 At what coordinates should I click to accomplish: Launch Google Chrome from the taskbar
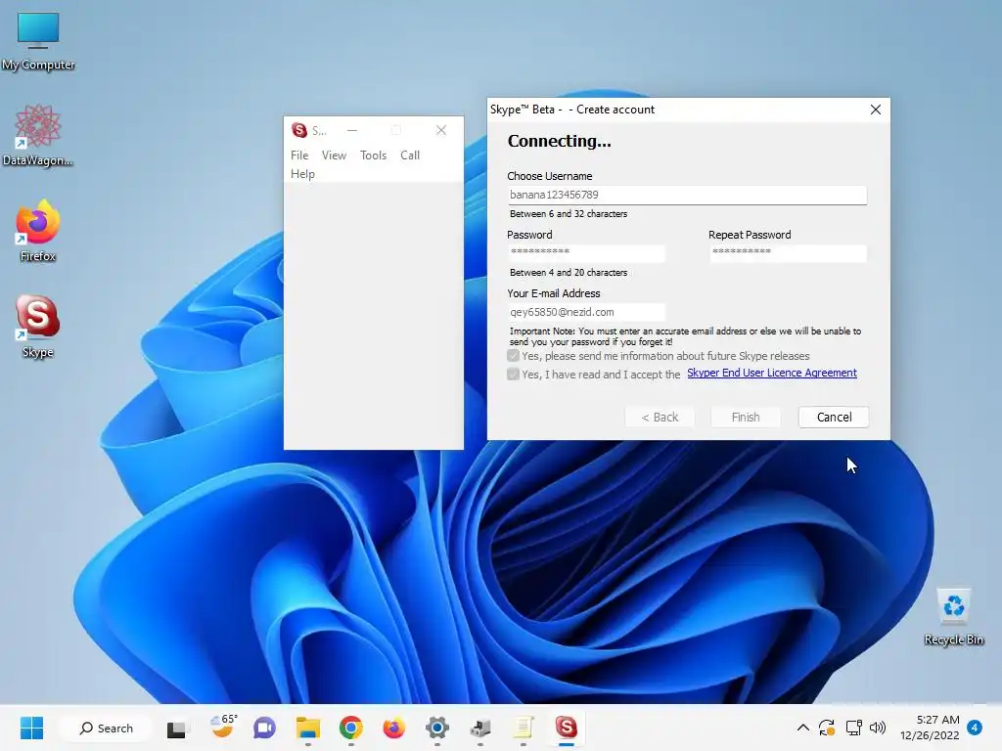(x=351, y=728)
